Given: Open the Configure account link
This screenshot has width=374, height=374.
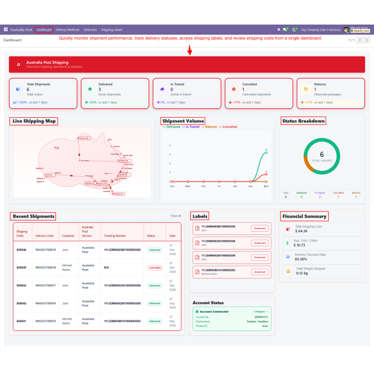Looking at the screenshot, I should [x=261, y=311].
